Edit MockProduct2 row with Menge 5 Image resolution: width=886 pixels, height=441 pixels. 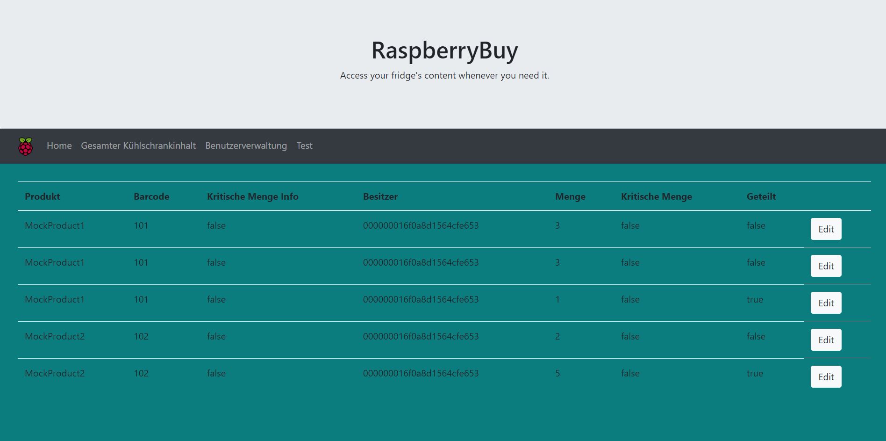coord(826,377)
